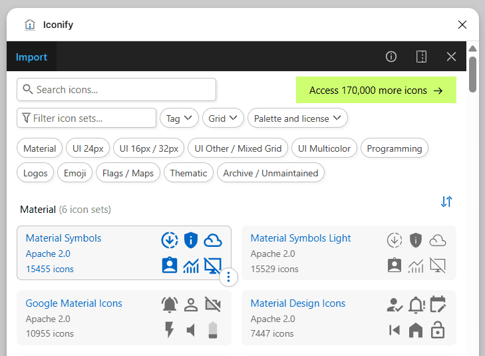The width and height of the screenshot is (485, 356).
Task: Click the Iconify logo icon
Action: pos(30,25)
